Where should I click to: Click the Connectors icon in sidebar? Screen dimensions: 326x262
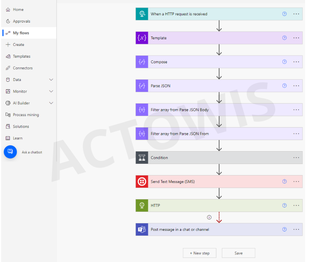8,68
